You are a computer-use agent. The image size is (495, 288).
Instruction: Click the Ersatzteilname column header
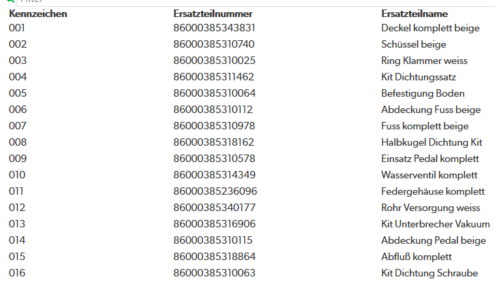[414, 14]
